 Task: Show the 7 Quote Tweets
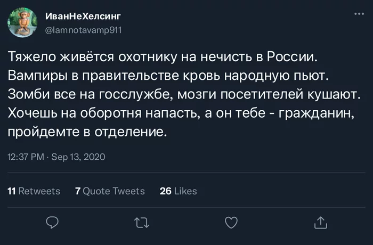pyautogui.click(x=110, y=191)
